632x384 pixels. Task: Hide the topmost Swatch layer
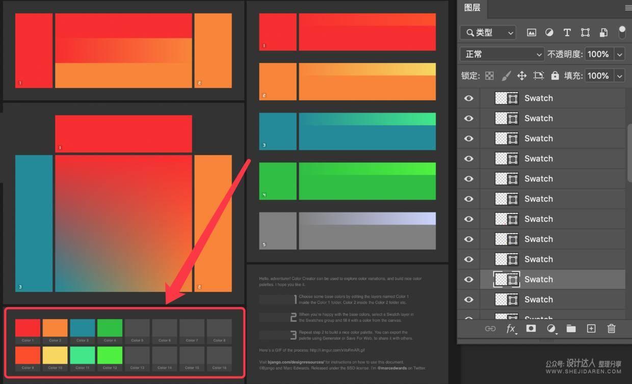(468, 98)
